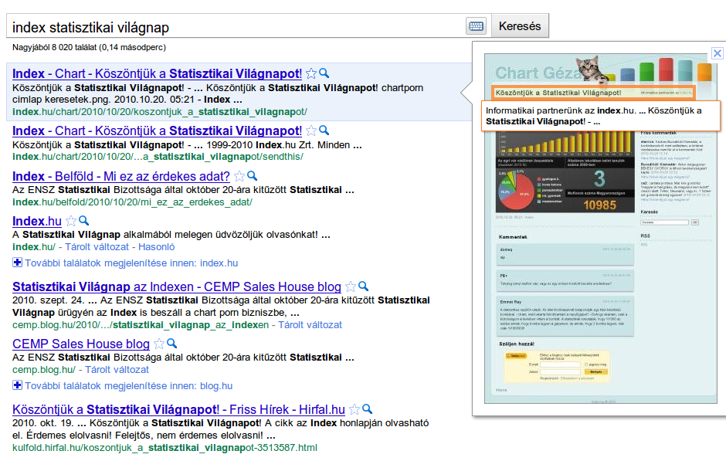Click the magnifier next to Index.hu result
This screenshot has width=726, height=461.
[x=84, y=221]
